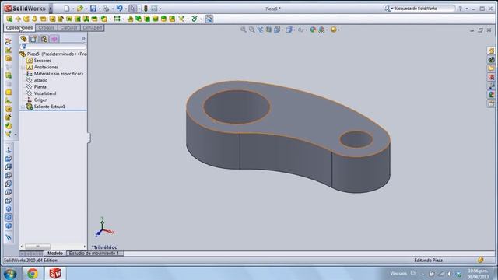Undo the last action
The image size is (498, 280).
click(119, 9)
